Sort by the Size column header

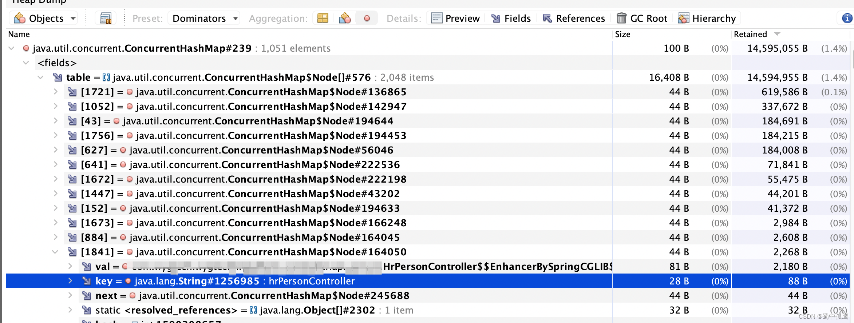click(622, 34)
